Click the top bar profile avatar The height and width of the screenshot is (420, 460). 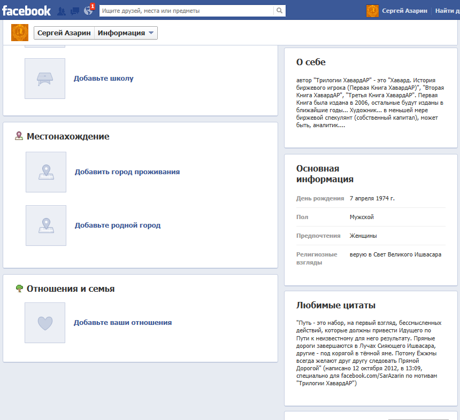click(372, 11)
